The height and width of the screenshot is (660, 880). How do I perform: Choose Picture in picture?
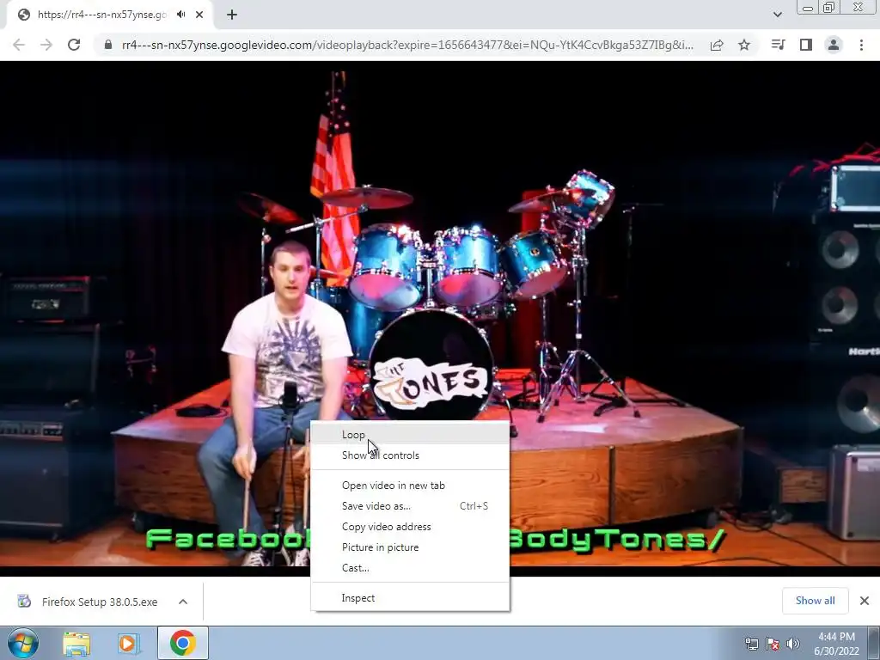point(410,547)
